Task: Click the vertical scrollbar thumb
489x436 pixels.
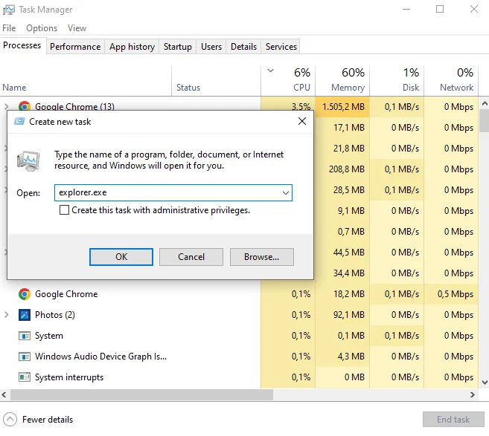Action: tap(485, 121)
